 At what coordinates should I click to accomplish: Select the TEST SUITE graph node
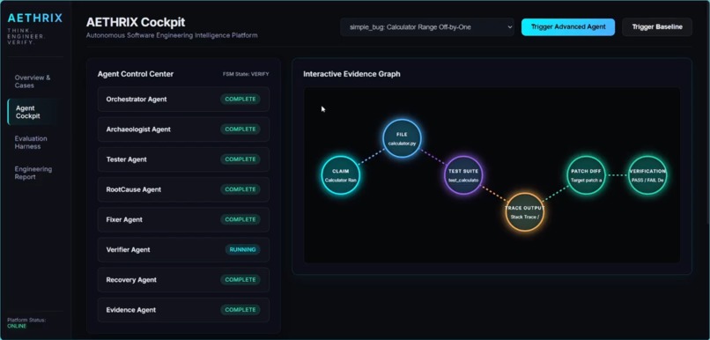point(463,175)
